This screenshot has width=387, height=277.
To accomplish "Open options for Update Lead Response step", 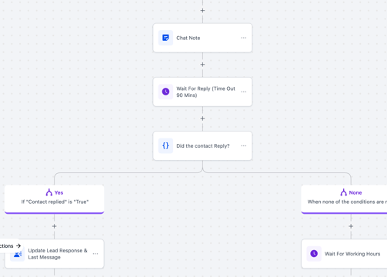I will coord(95,254).
